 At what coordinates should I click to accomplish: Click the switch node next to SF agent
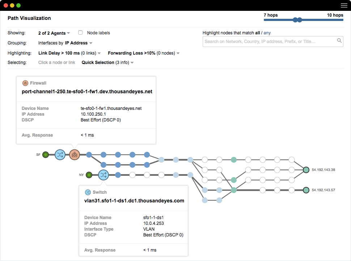pyautogui.click(x=60, y=155)
